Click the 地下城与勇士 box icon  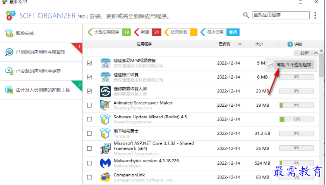tap(105, 133)
